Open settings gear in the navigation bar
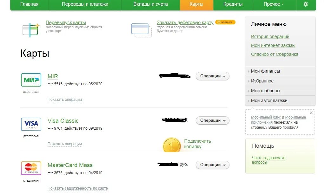 (x=306, y=4)
